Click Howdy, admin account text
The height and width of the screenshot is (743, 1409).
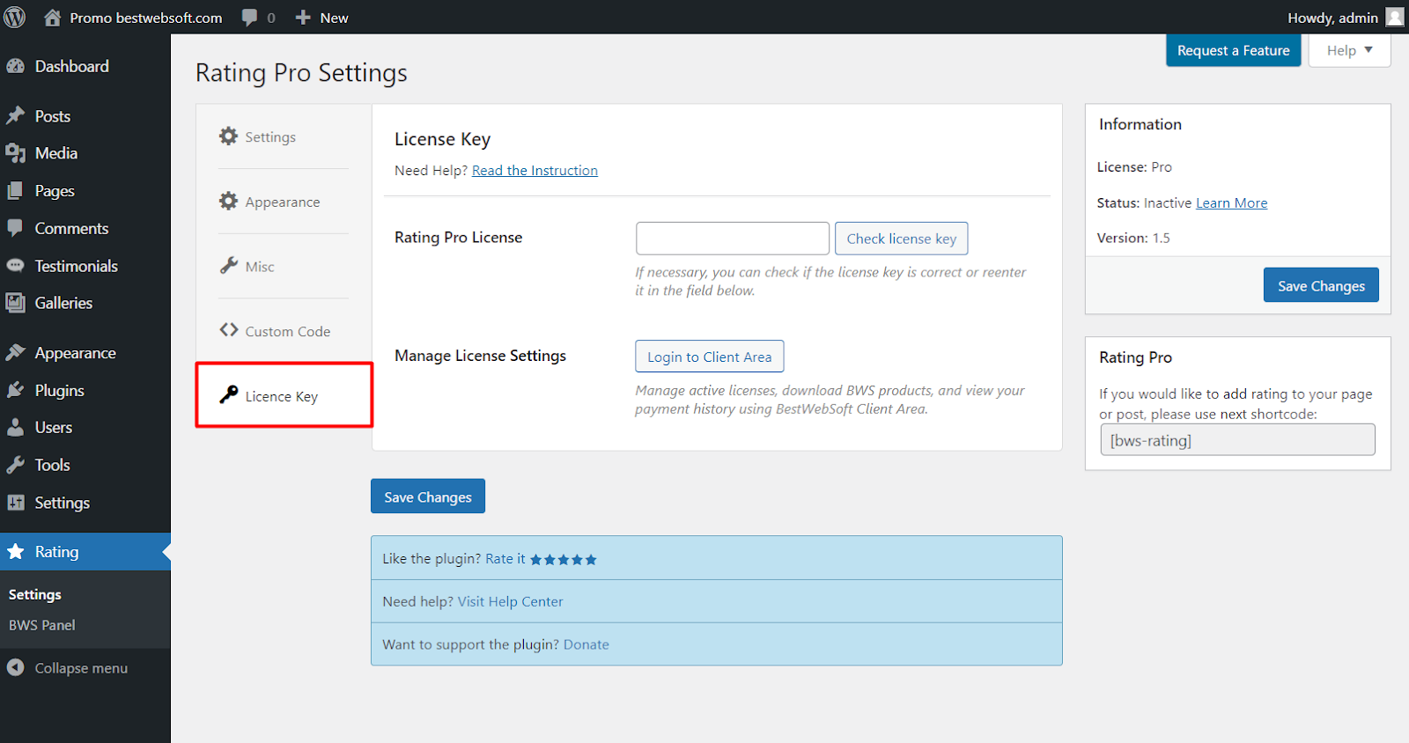pos(1332,18)
